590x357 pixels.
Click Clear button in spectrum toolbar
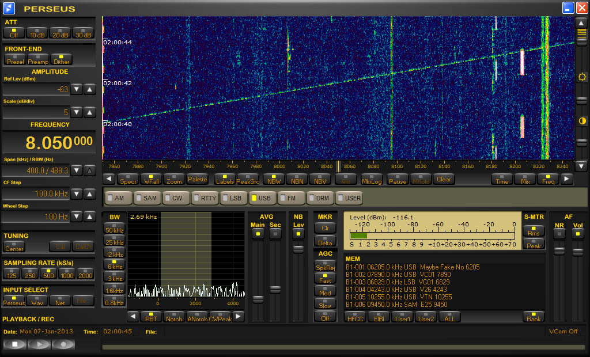[444, 179]
